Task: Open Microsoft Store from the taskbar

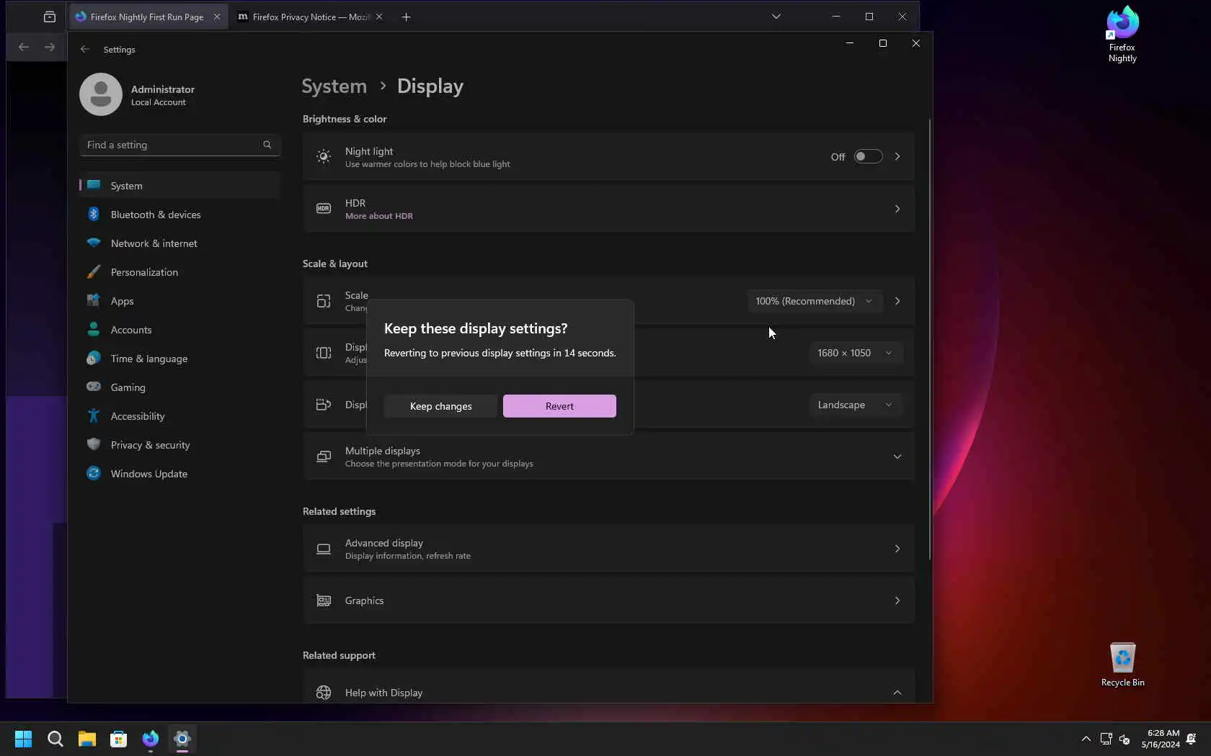Action: 119,739
